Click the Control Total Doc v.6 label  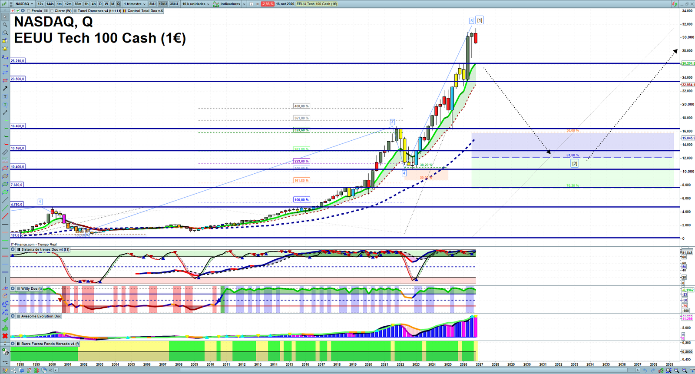(x=146, y=11)
